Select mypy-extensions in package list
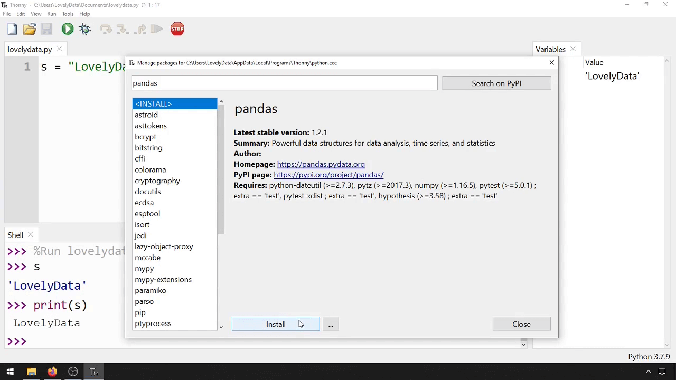This screenshot has height=380, width=676. coord(174,279)
